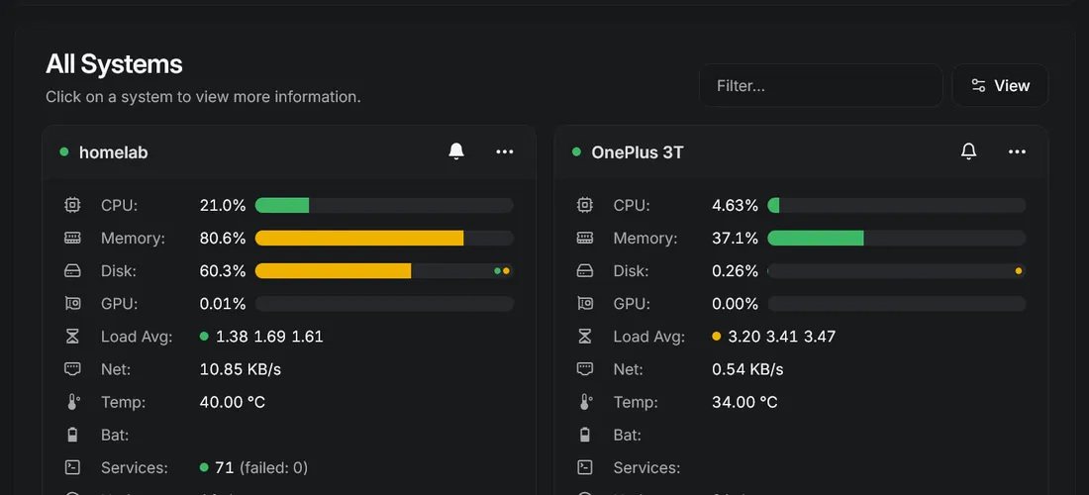Click the Memory icon in OnePlus 3T card
Viewport: 1089px width, 495px height.
tap(585, 239)
